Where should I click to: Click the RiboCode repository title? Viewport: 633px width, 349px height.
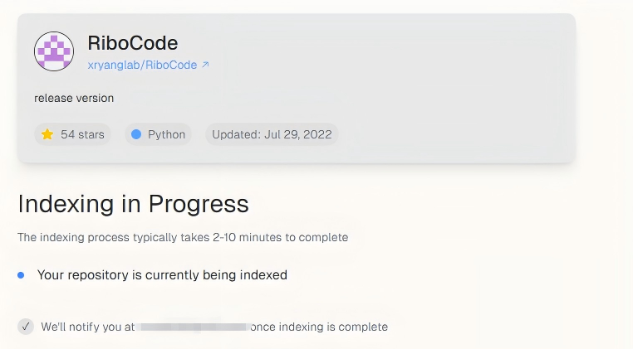point(133,43)
